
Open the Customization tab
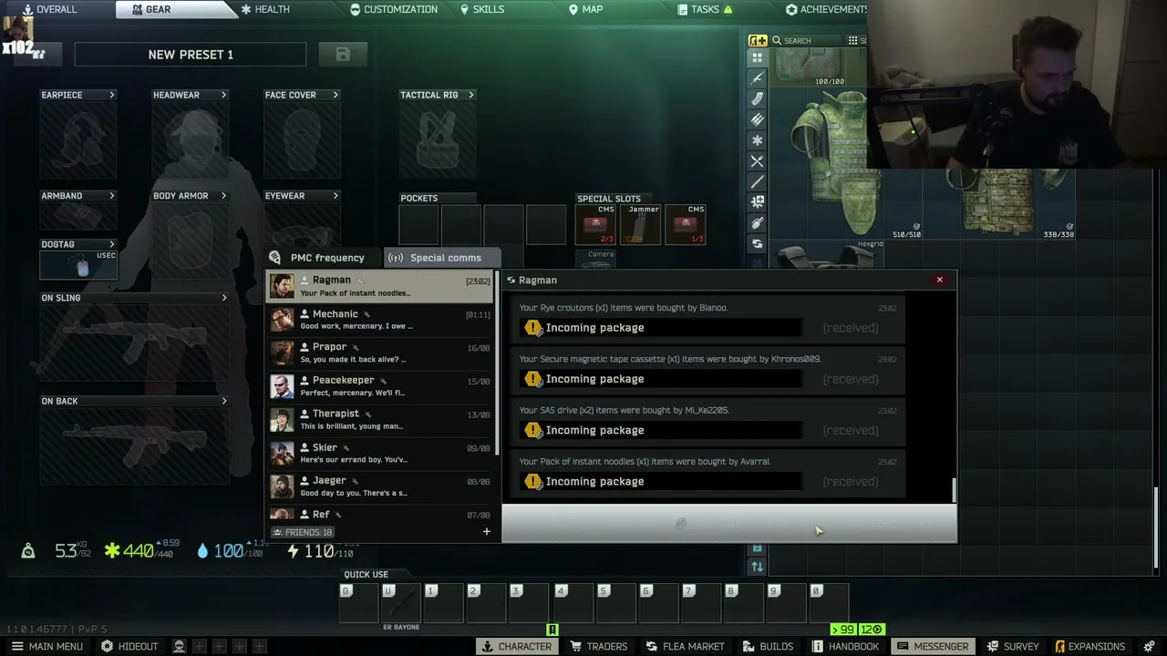pyautogui.click(x=394, y=9)
